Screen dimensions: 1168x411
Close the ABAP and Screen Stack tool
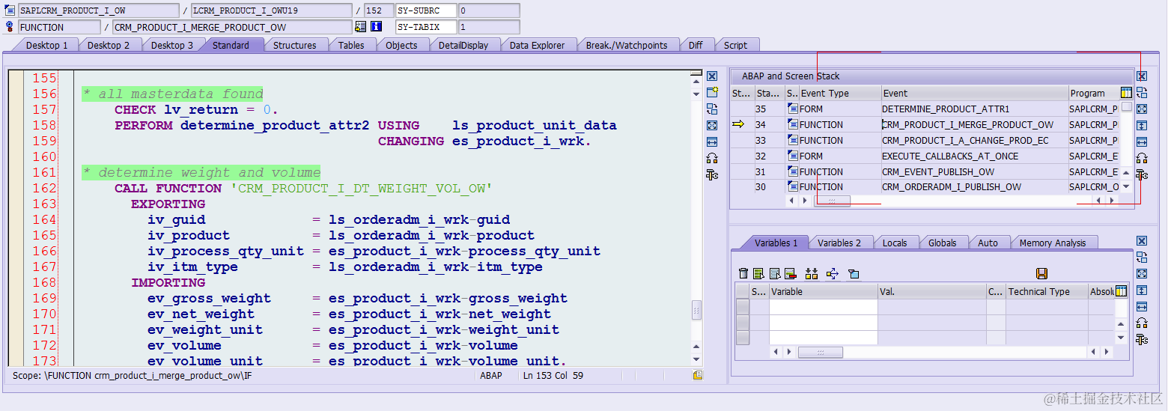pos(1142,76)
